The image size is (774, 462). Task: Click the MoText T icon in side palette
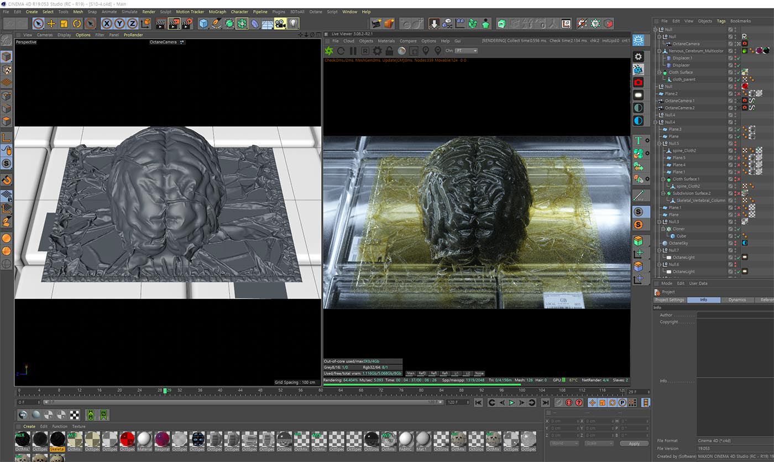pyautogui.click(x=638, y=140)
